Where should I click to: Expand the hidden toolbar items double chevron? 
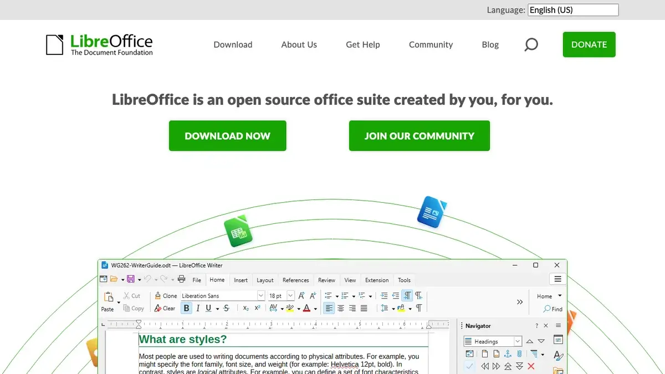[x=520, y=302]
